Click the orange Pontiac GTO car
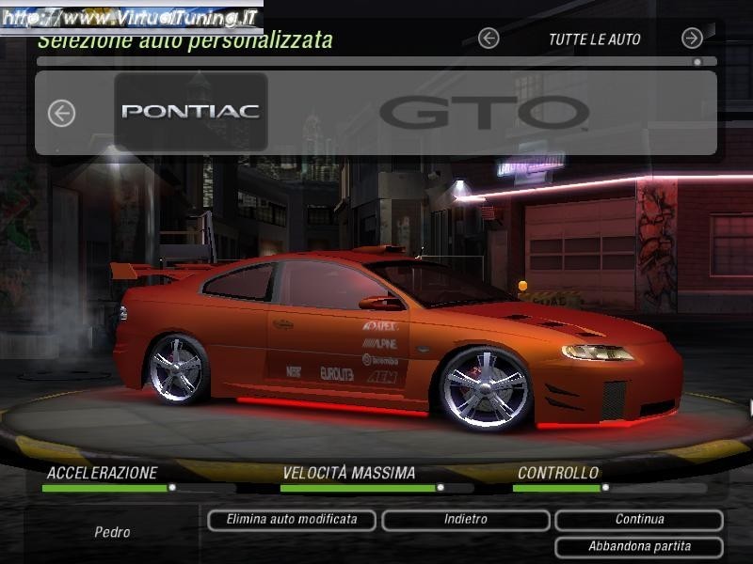This screenshot has width=753, height=564. pyautogui.click(x=396, y=338)
